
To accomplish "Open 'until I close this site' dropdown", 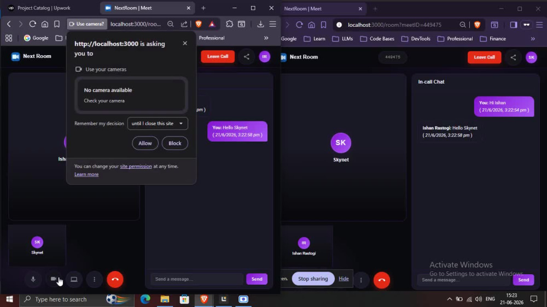I will (x=158, y=123).
